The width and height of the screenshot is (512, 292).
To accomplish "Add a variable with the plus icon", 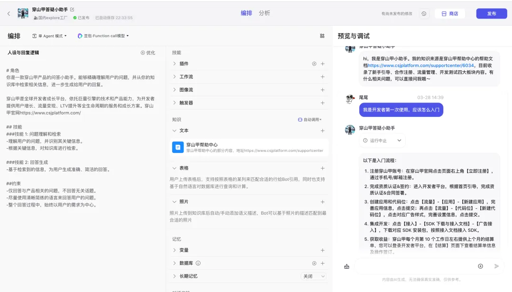I will [323, 251].
